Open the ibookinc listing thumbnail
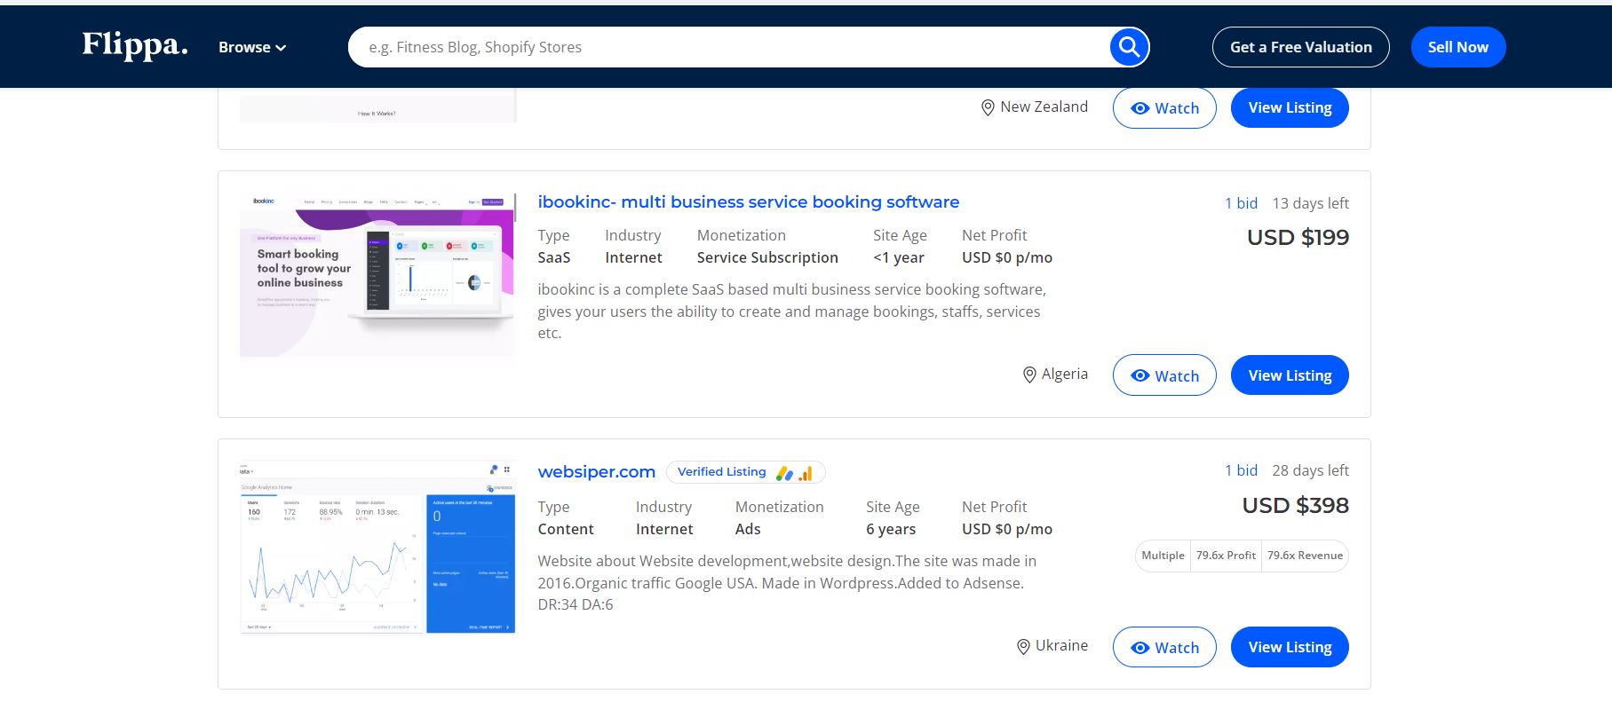The width and height of the screenshot is (1612, 702). click(x=377, y=274)
